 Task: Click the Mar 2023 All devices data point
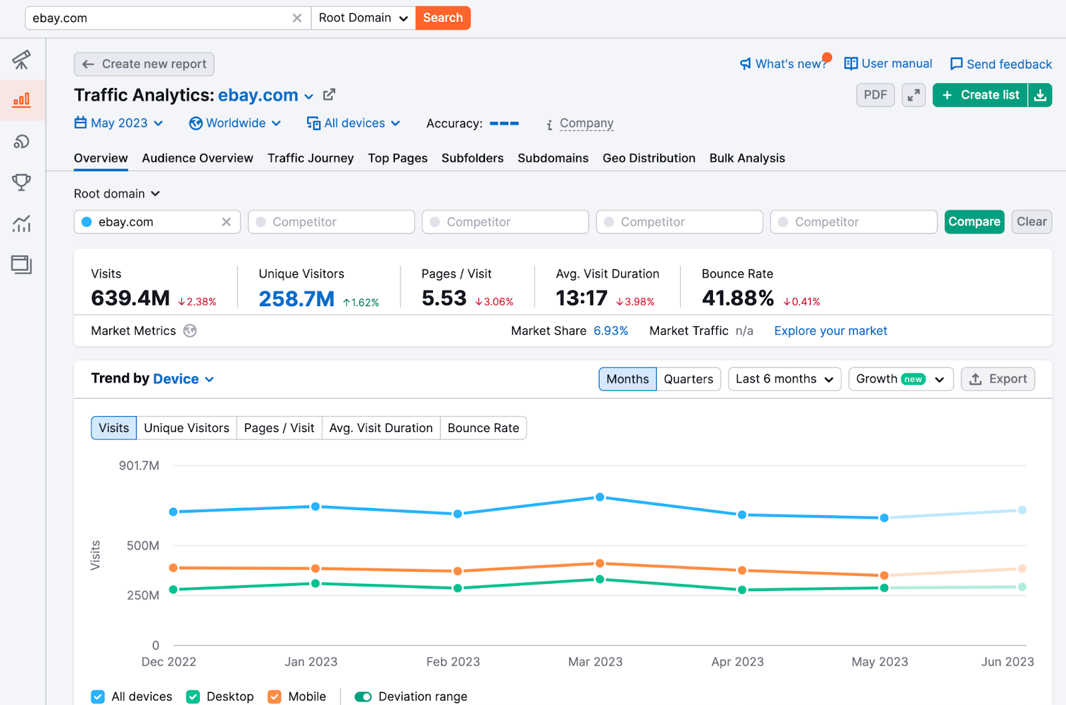point(600,497)
